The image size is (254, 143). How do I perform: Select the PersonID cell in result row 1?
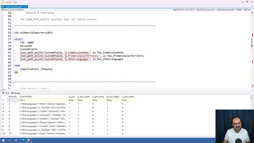click(13, 100)
